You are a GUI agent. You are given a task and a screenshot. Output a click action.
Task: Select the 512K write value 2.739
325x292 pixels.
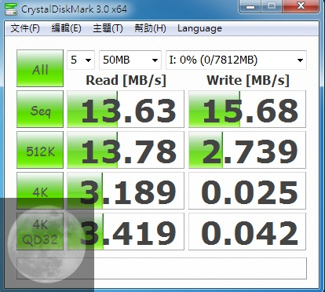[x=247, y=150]
